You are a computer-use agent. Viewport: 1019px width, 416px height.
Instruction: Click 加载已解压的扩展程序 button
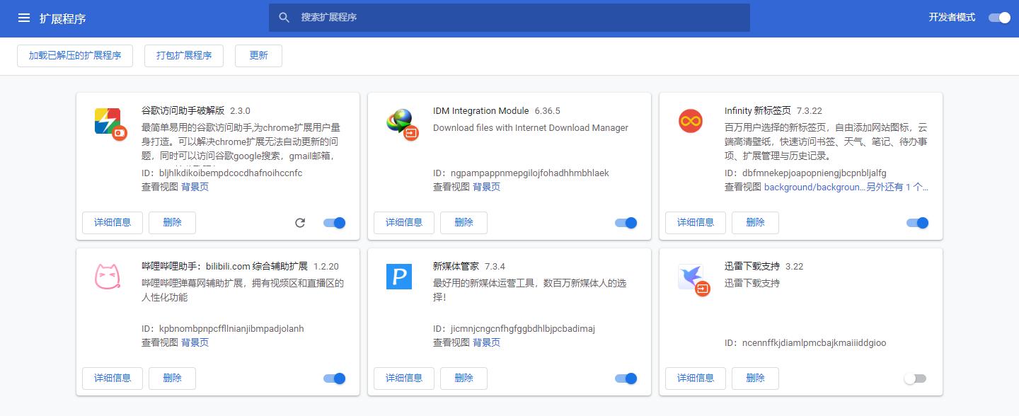coord(74,55)
